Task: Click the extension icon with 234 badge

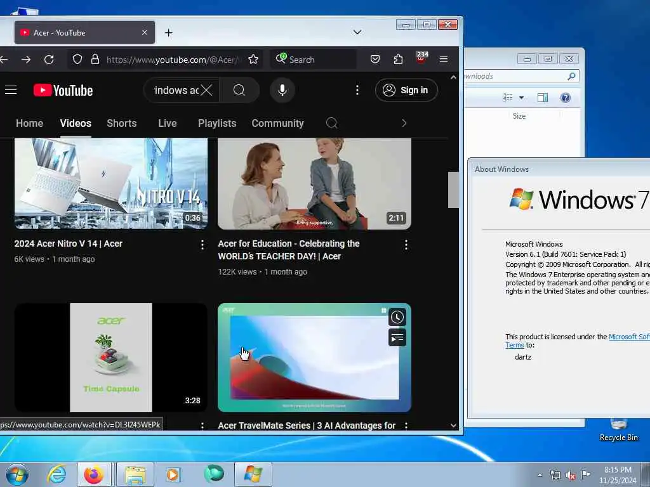Action: [x=421, y=58]
